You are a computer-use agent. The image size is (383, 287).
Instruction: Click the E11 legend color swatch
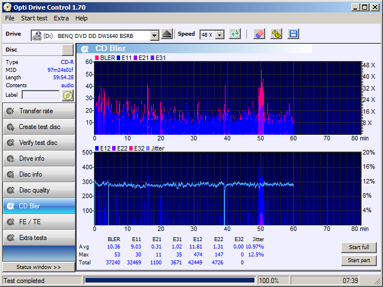click(x=118, y=58)
